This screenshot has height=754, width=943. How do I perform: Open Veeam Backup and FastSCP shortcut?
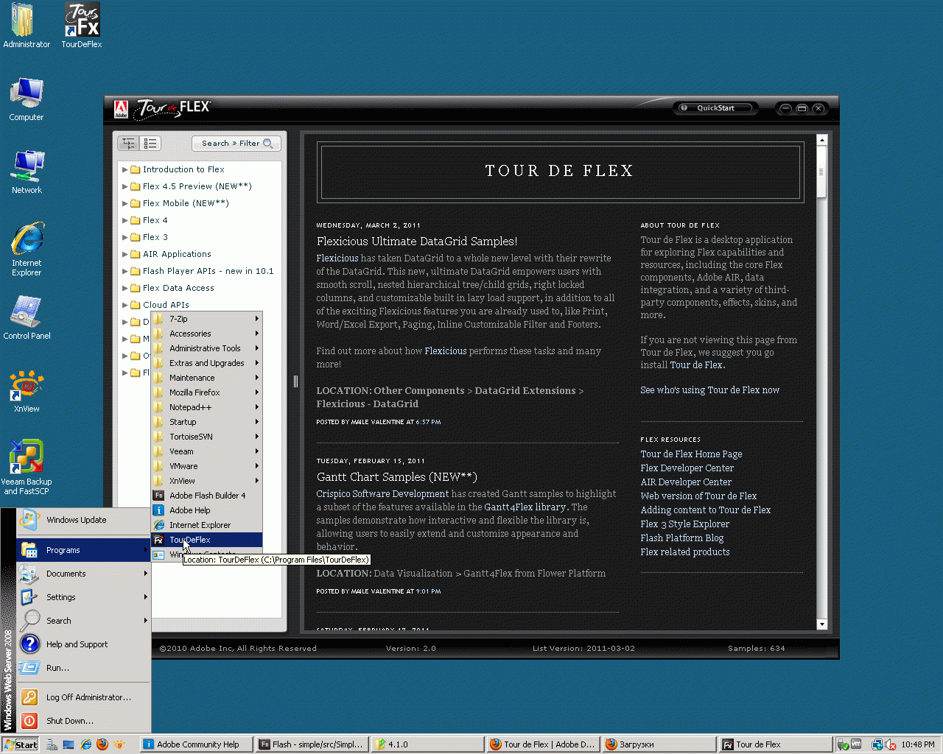click(27, 468)
